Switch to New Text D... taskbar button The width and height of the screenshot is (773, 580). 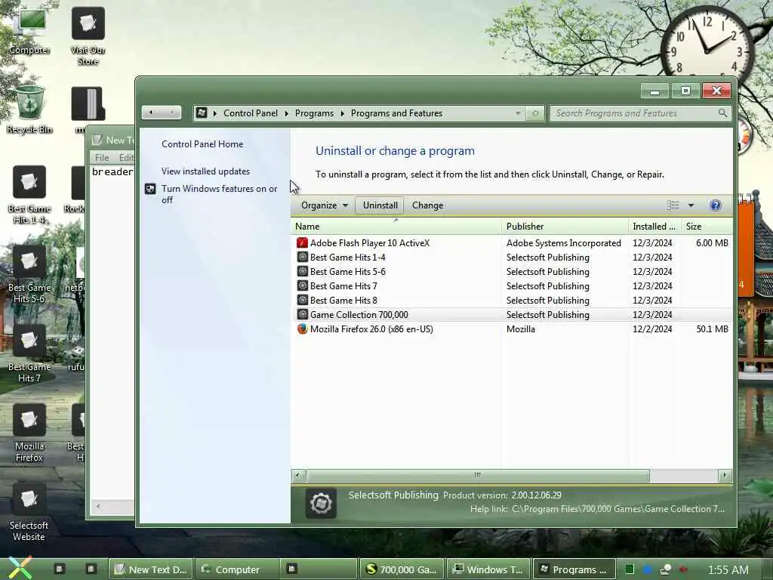coord(150,569)
